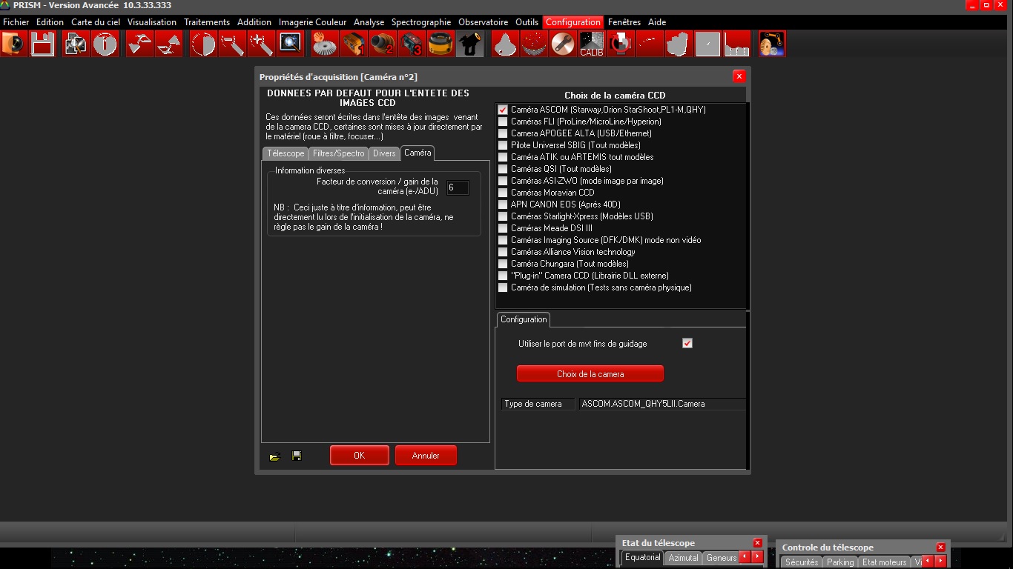Click the floppy disk save icon in the main toolbar
Viewport: 1013px width, 569px height.
pos(42,44)
